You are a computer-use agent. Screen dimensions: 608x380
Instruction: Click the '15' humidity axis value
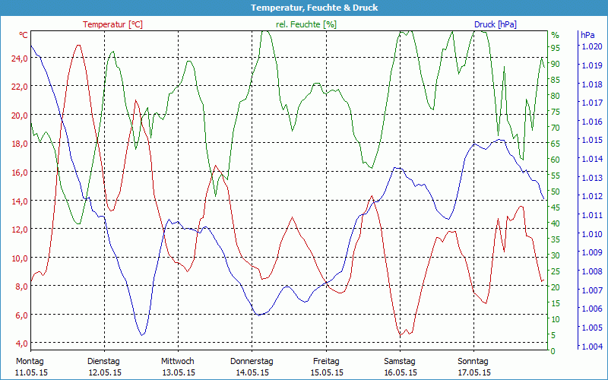[556, 302]
